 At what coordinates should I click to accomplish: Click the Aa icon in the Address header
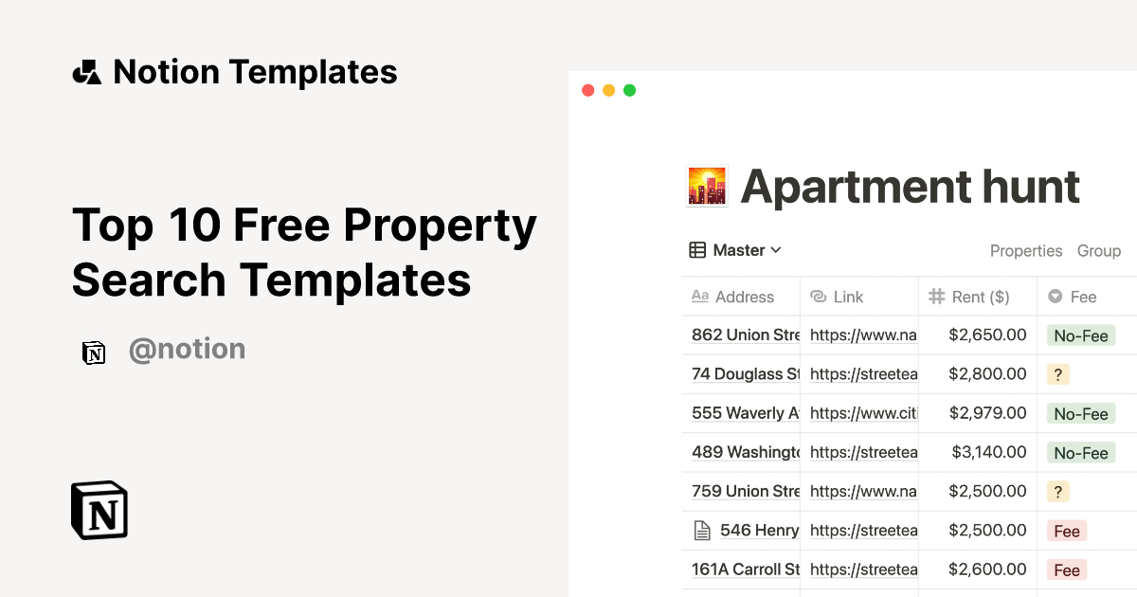698,297
